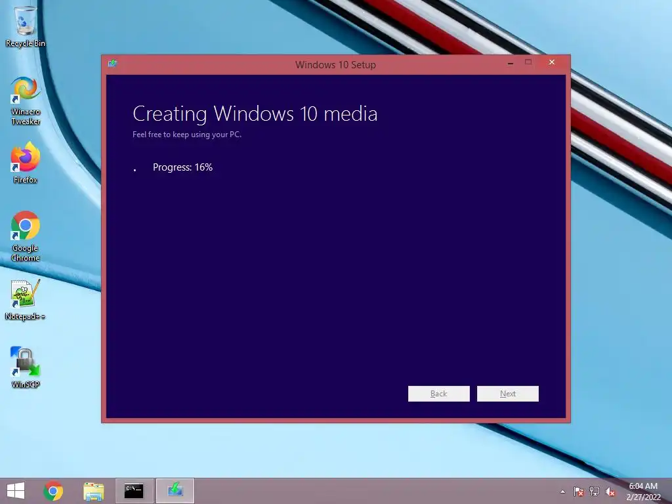The image size is (672, 504).
Task: Click the Back button in Setup
Action: coord(439,394)
